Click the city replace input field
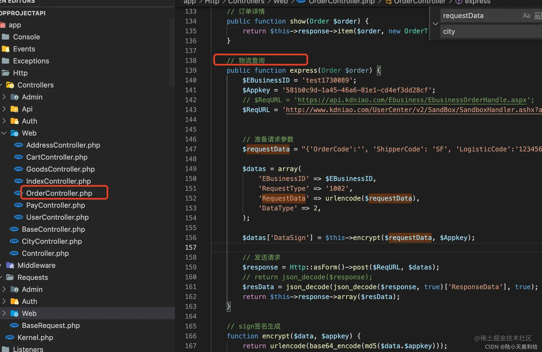The width and height of the screenshot is (542, 352). (491, 32)
